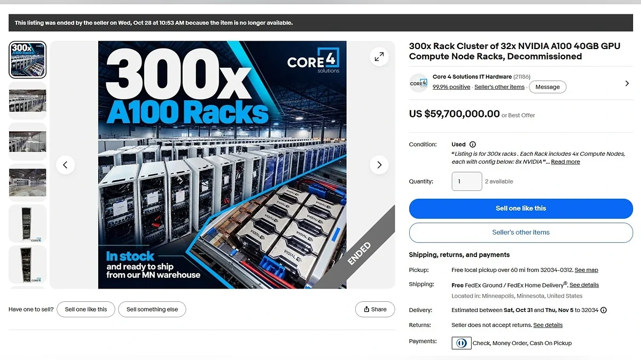Click 'Located in: Minneapolis, Minnesota' text
The width and height of the screenshot is (641, 360).
517,296
